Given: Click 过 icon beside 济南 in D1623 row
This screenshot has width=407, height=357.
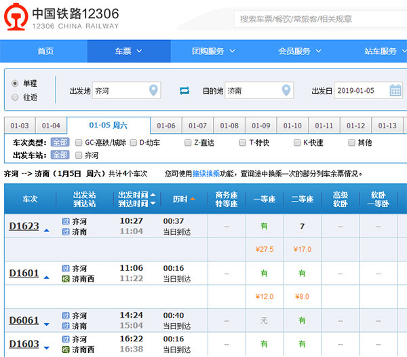Looking at the screenshot, I should pos(66,231).
